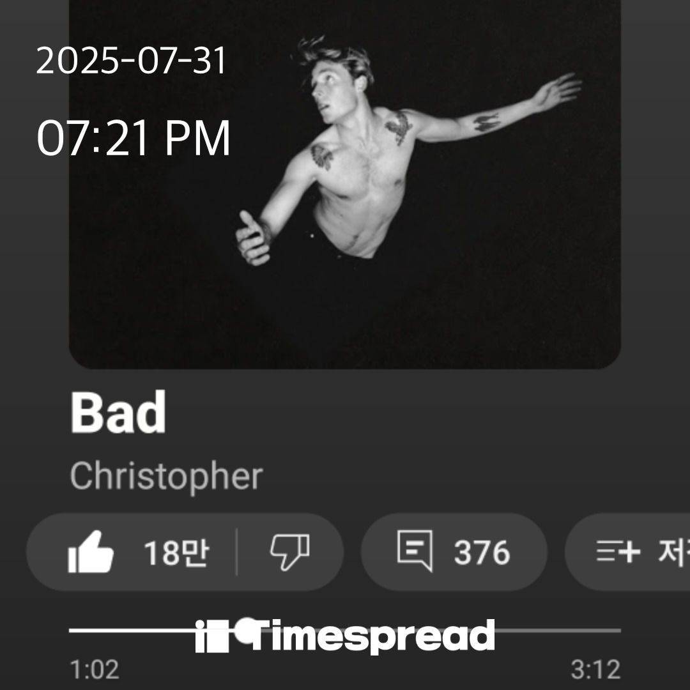Click the 2025-07-31 date overlay
Viewport: 690px width, 690px height.
(131, 60)
